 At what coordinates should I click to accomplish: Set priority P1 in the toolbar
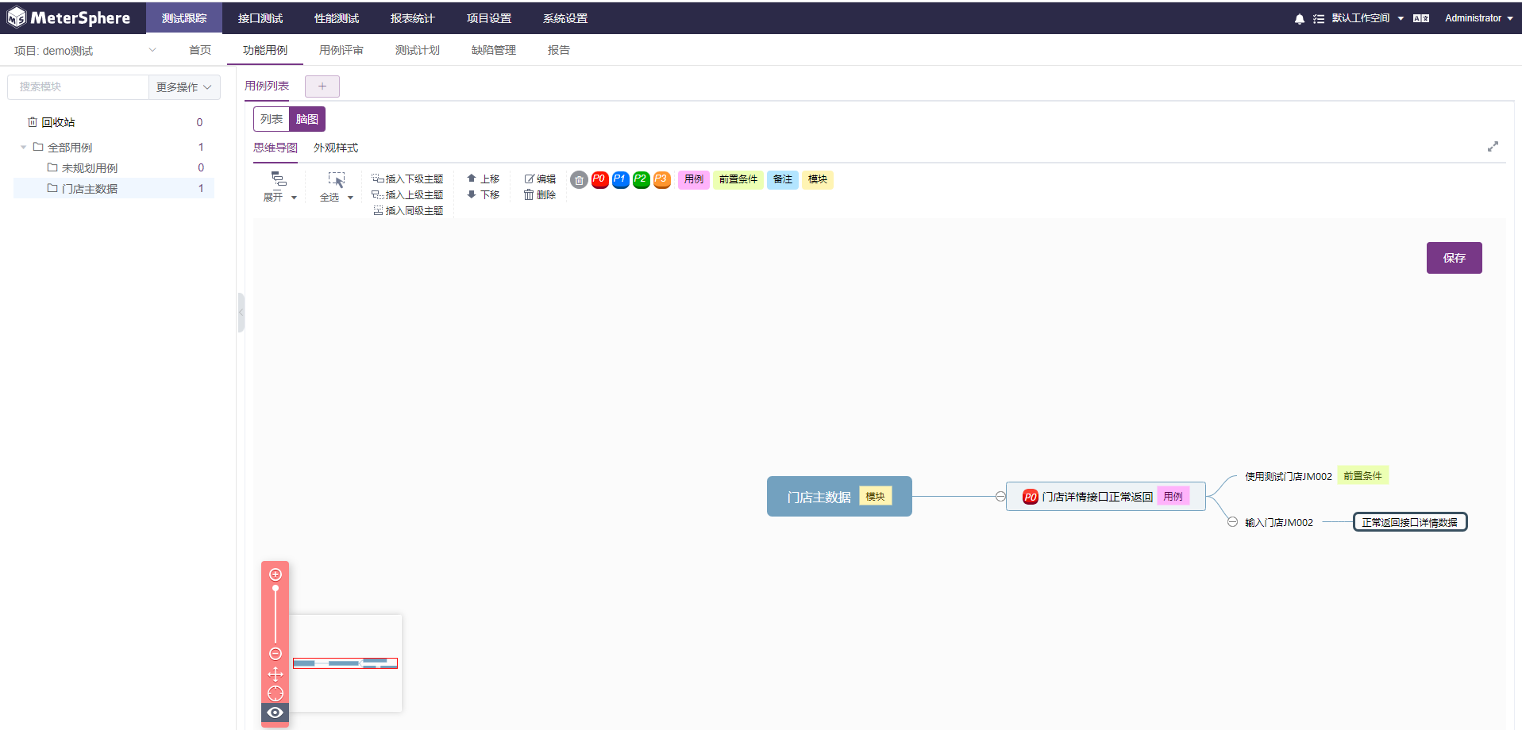[620, 179]
